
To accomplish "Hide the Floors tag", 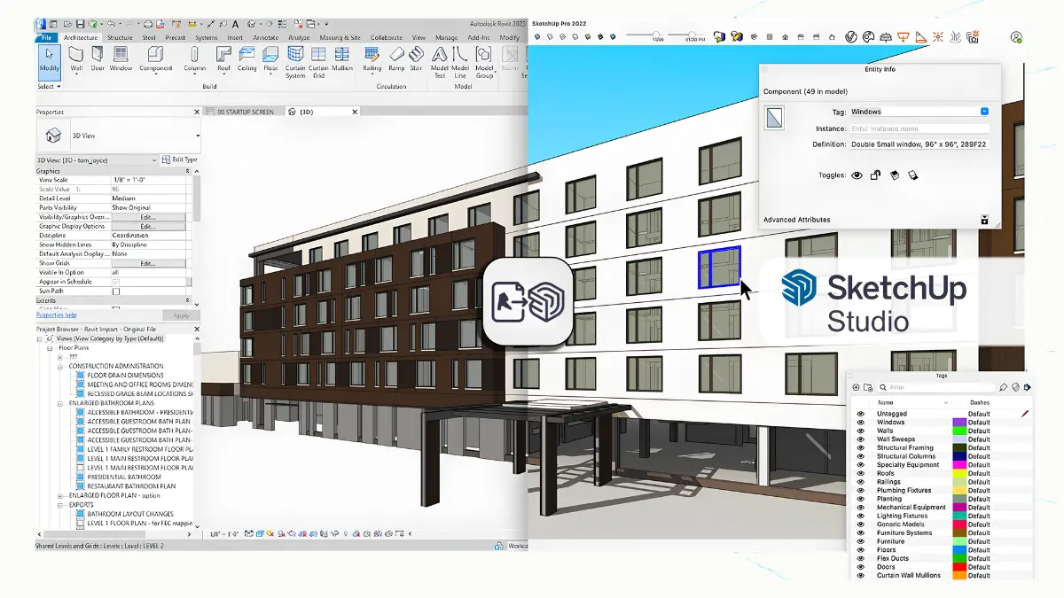I will (x=859, y=549).
